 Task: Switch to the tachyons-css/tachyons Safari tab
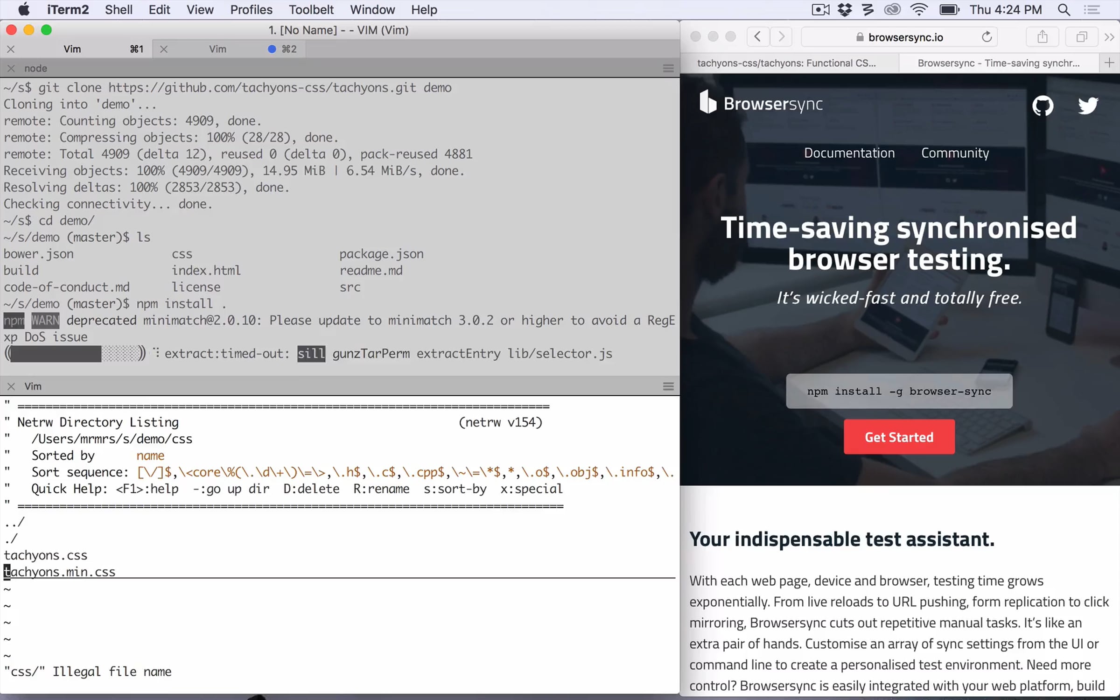[789, 63]
